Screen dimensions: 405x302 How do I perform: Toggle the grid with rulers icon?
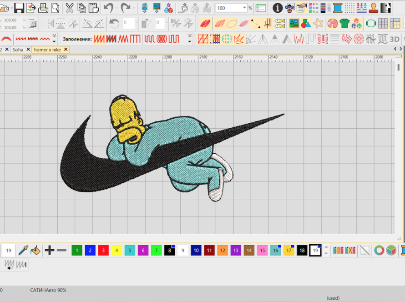pyautogui.click(x=395, y=24)
